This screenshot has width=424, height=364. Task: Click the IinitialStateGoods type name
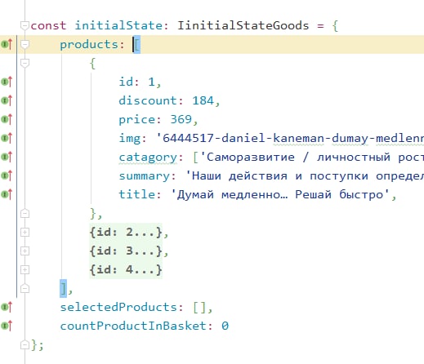pyautogui.click(x=243, y=25)
